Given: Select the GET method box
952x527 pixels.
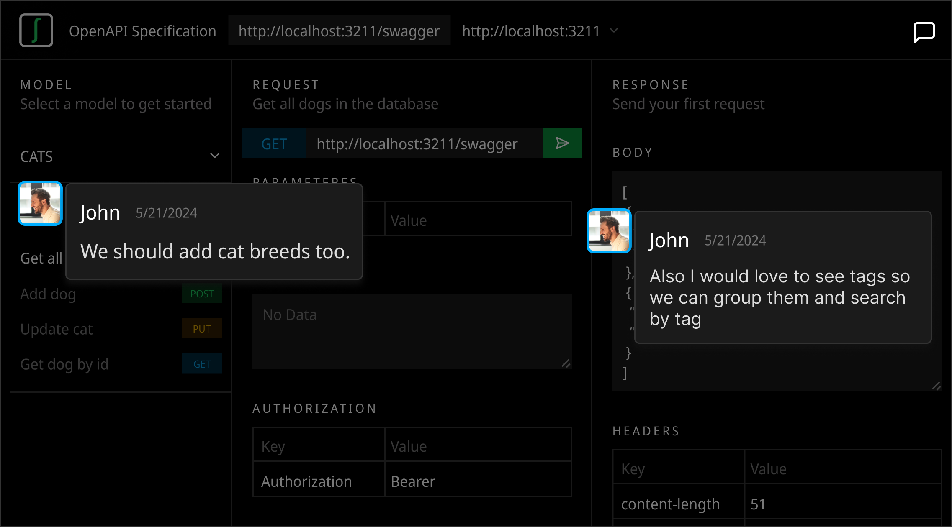Looking at the screenshot, I should coord(274,143).
